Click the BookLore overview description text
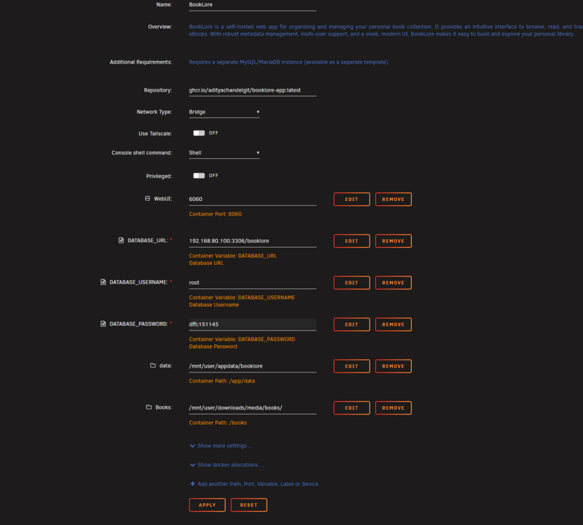Image resolution: width=583 pixels, height=525 pixels. (386, 30)
